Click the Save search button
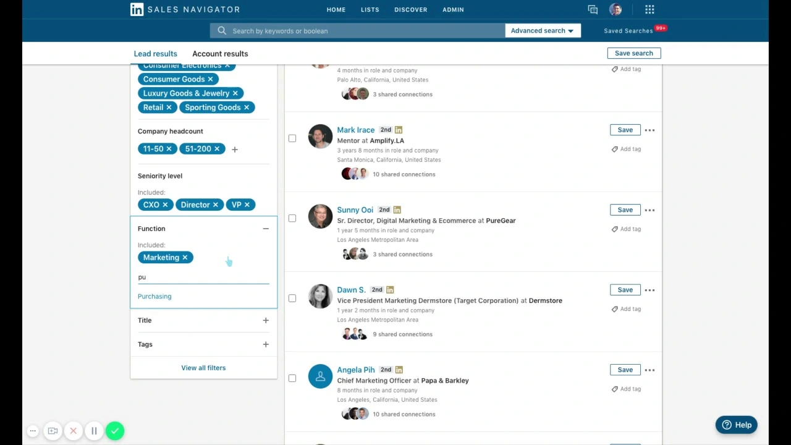Screen dimensions: 791x445 coord(633,53)
